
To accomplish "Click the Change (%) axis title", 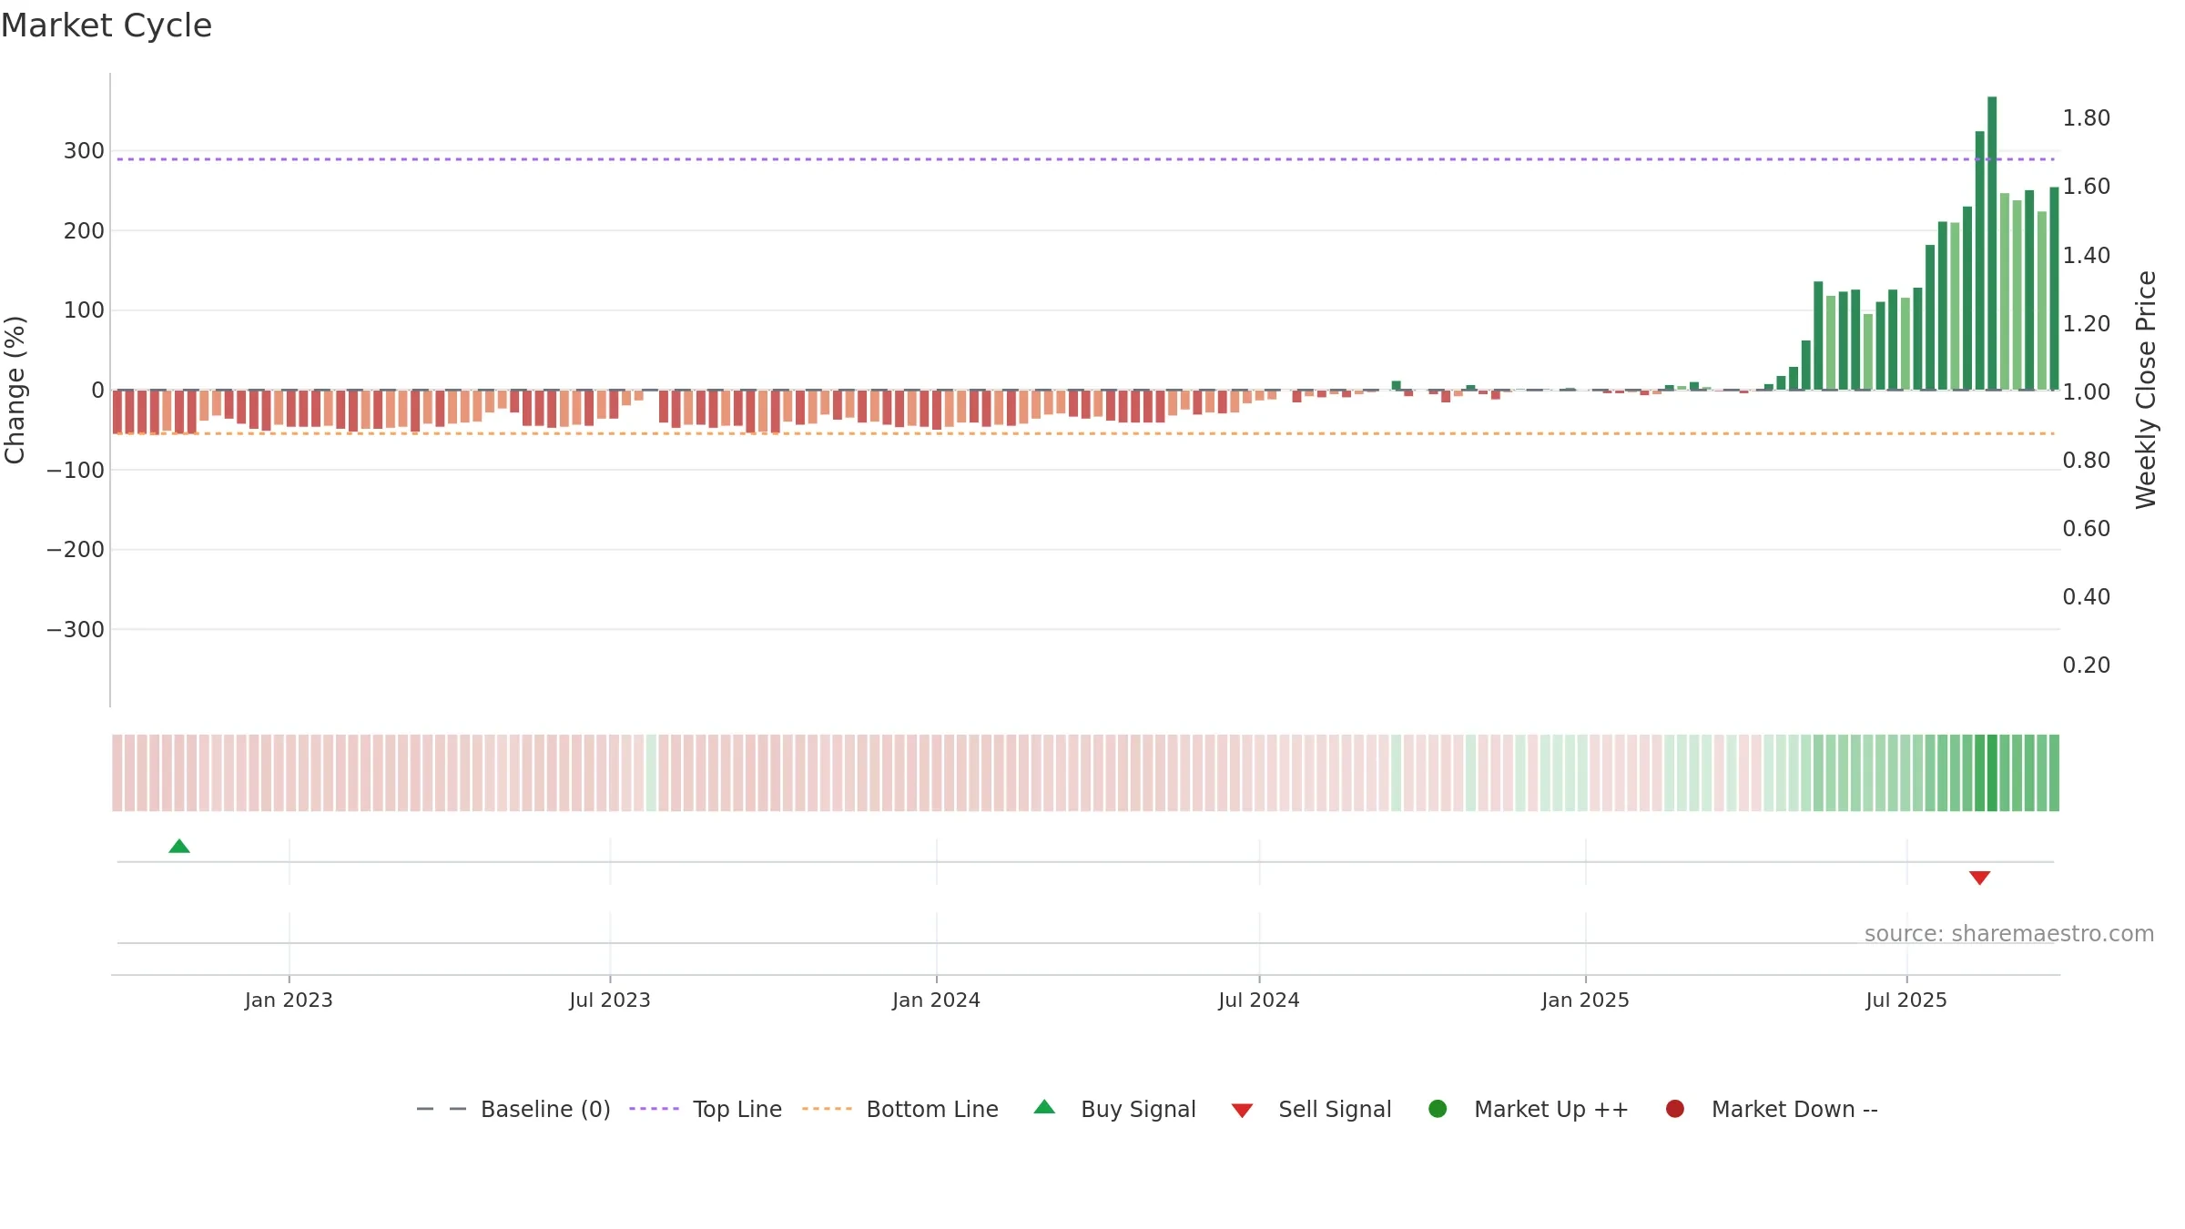I will coord(15,390).
